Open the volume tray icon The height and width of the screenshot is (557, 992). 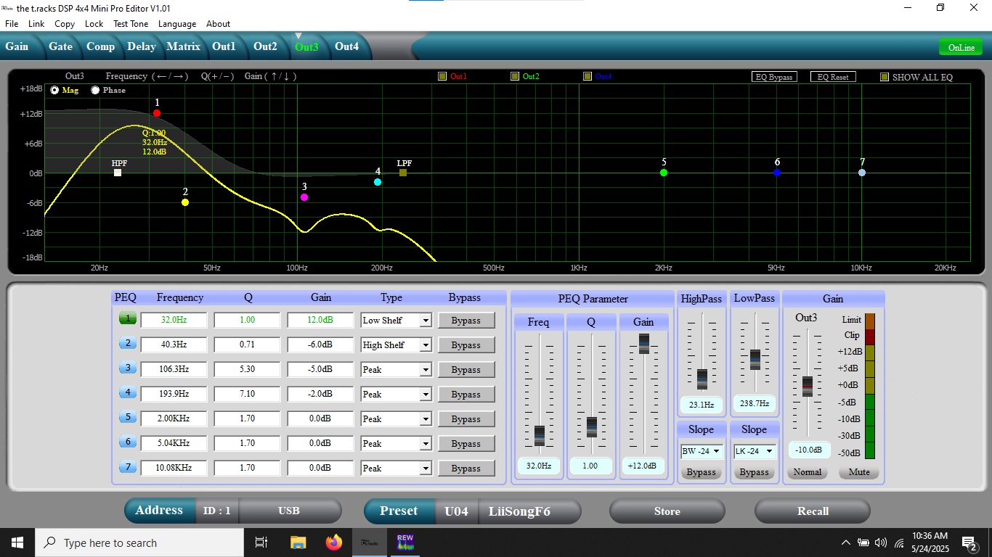point(881,542)
